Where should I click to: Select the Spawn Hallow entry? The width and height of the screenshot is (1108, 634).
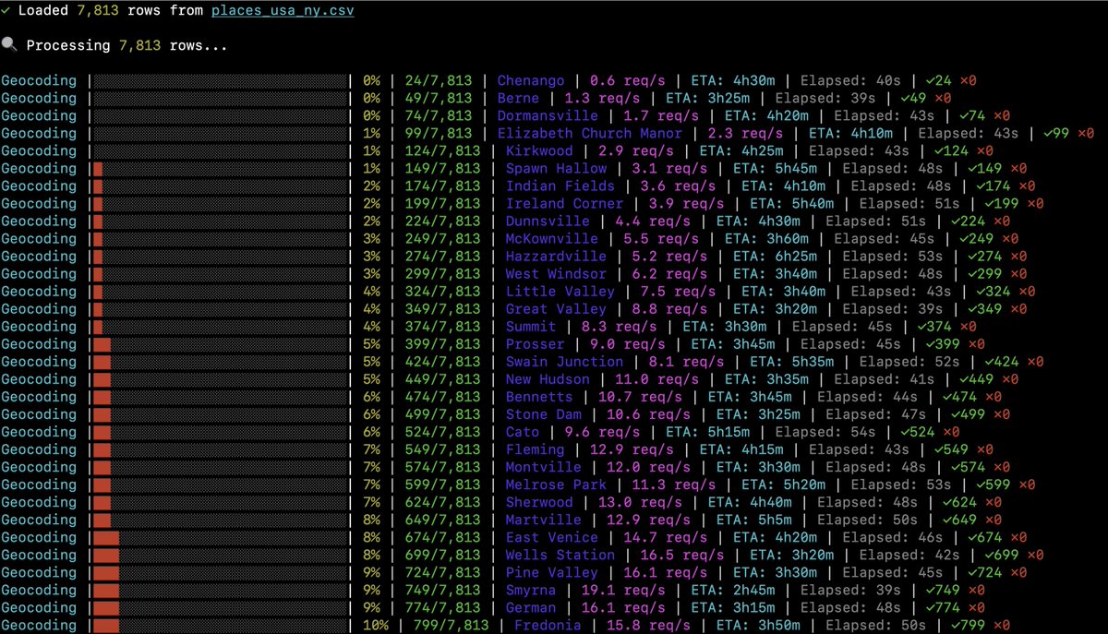pos(556,169)
